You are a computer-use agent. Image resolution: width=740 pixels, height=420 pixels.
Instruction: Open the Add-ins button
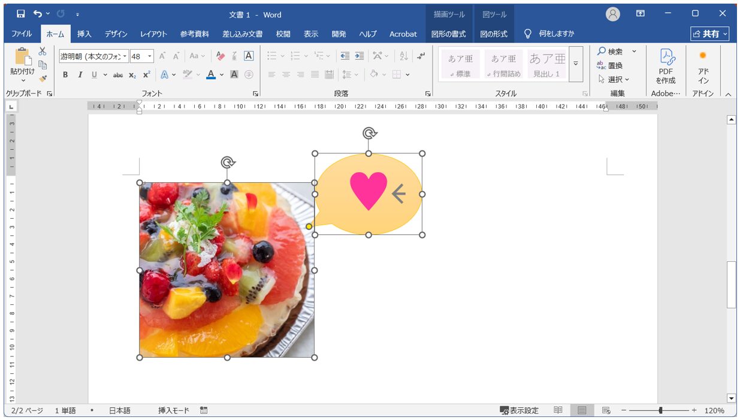(x=703, y=67)
